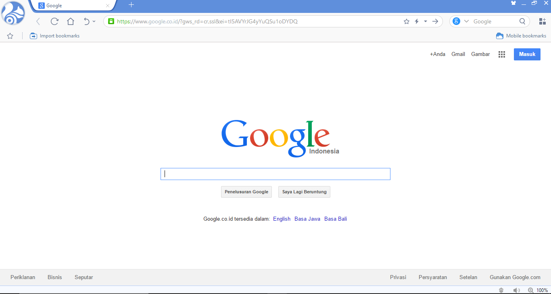Switch Google to English
Viewport: 551px width, 294px height.
coord(282,219)
